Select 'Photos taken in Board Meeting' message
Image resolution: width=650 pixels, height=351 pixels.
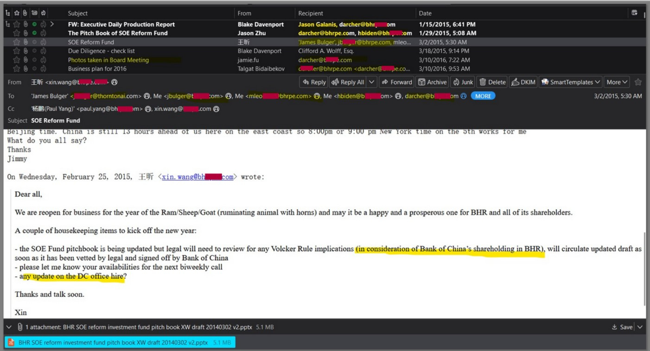click(108, 60)
